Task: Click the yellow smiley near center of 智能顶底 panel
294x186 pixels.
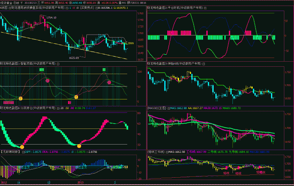Action: pyautogui.click(x=77, y=98)
